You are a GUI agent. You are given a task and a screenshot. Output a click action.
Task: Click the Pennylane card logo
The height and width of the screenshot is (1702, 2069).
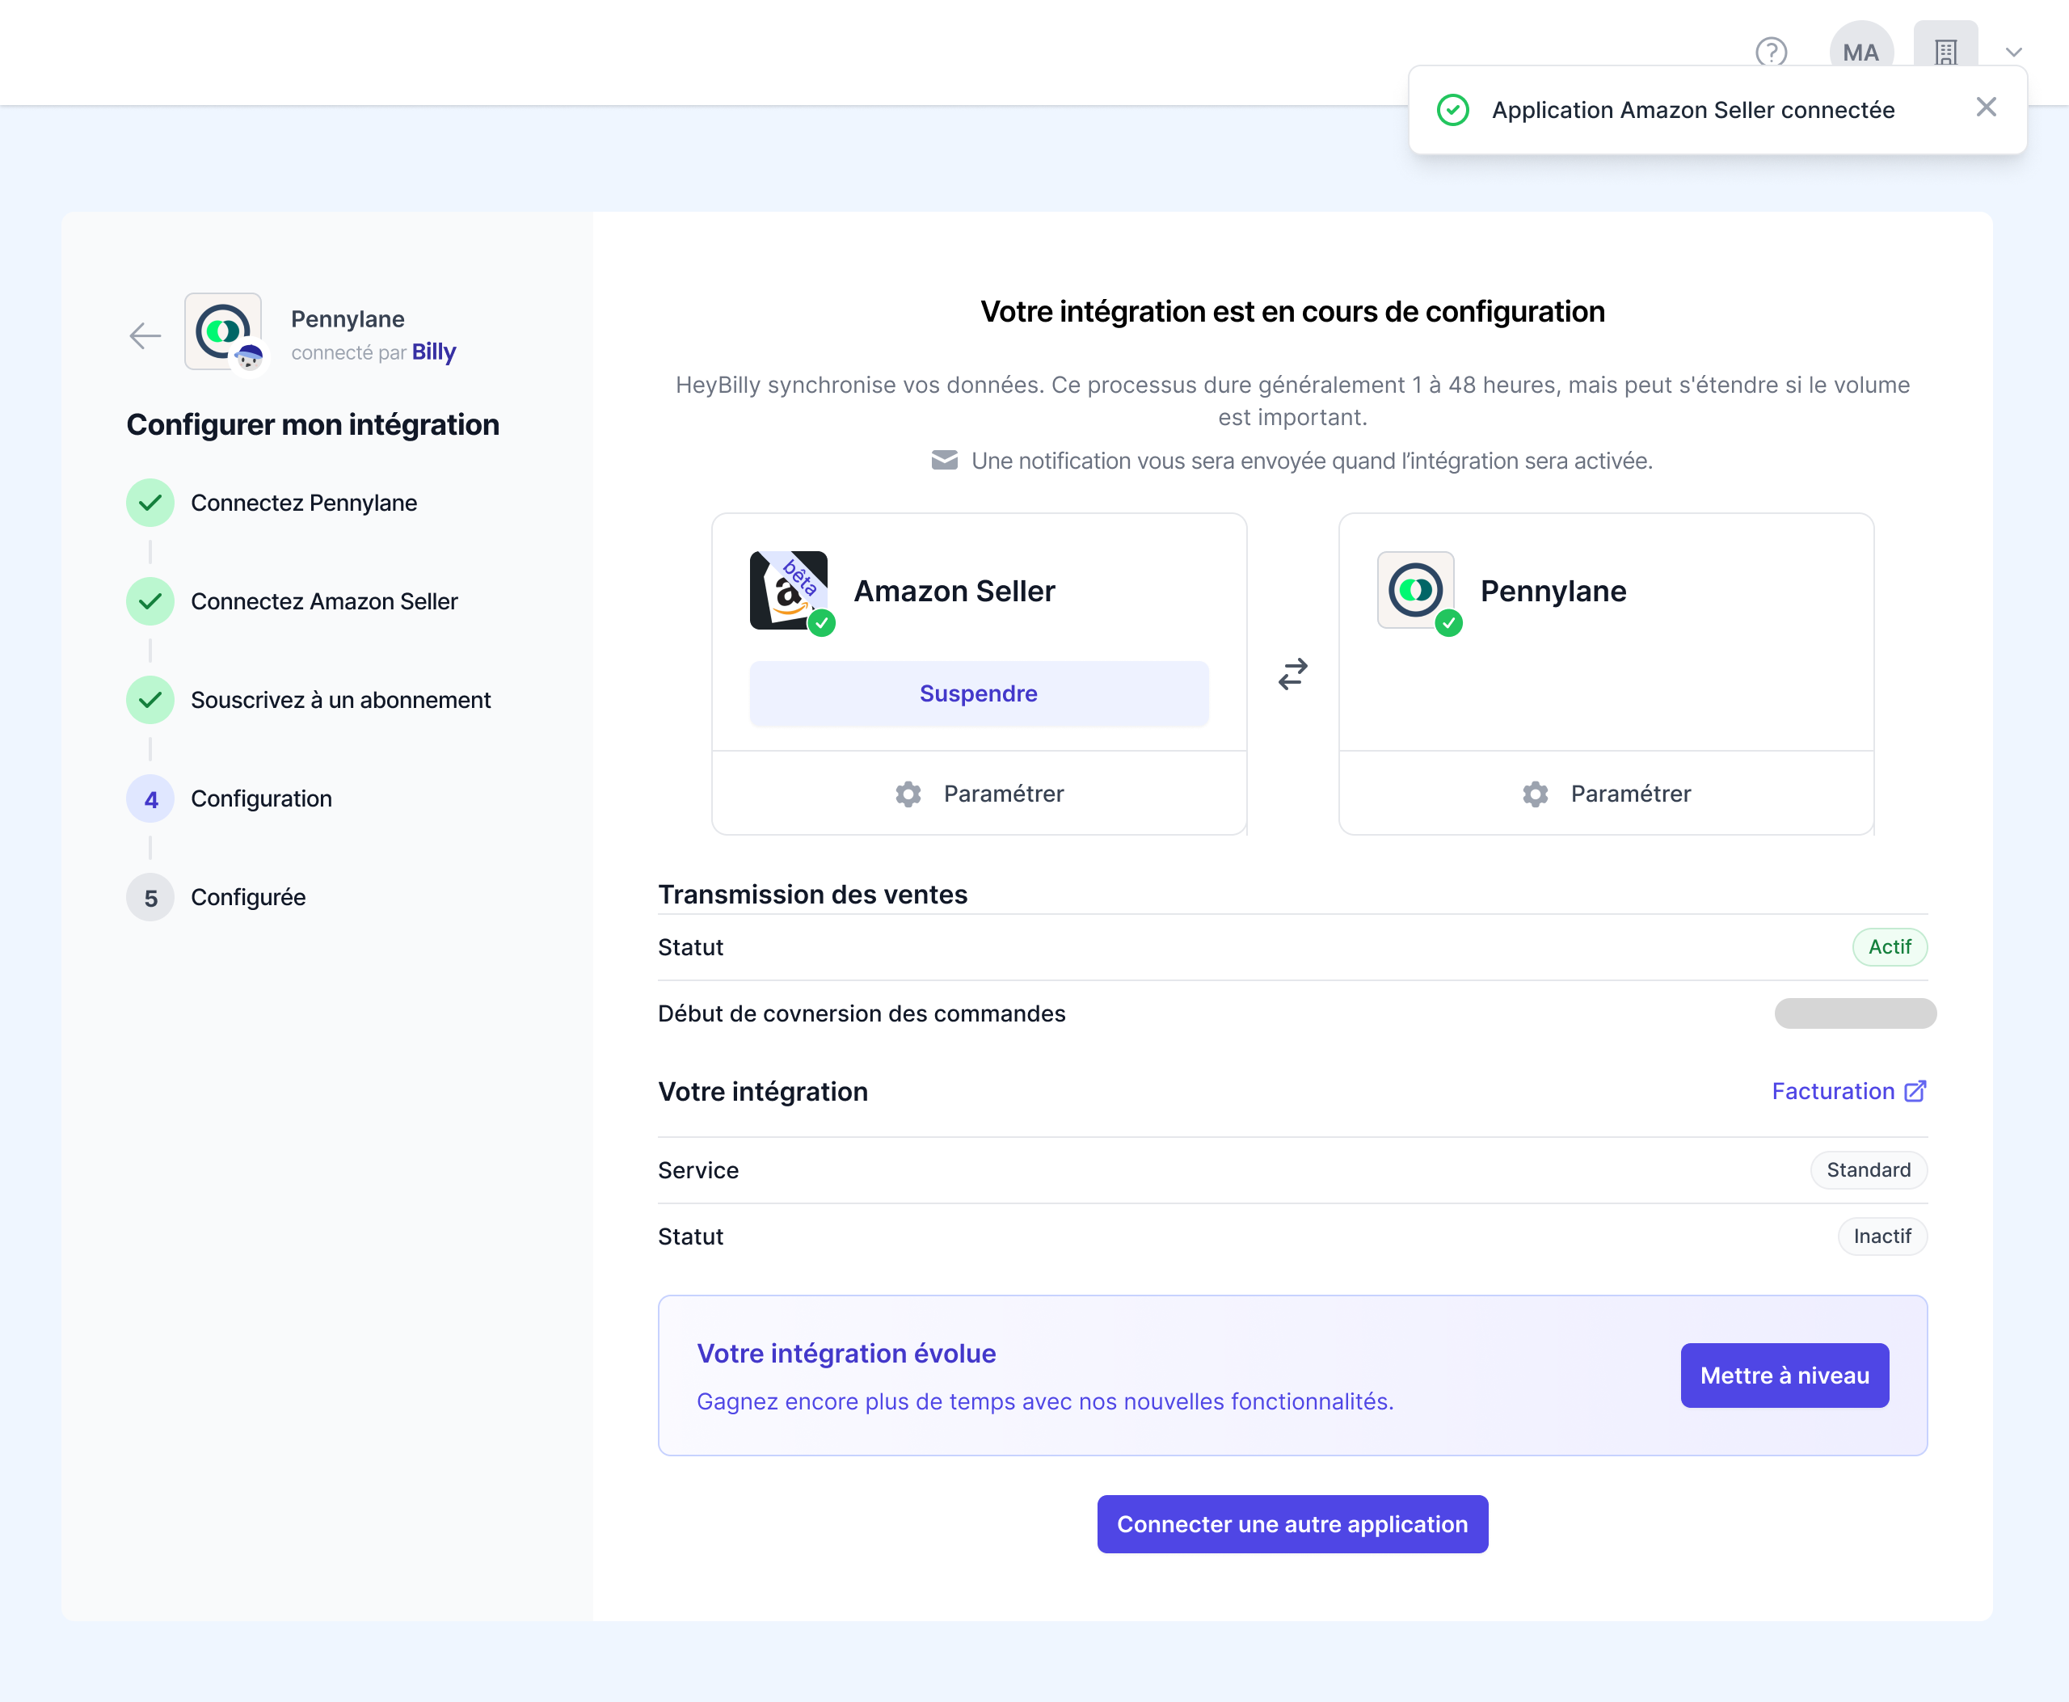(1415, 590)
